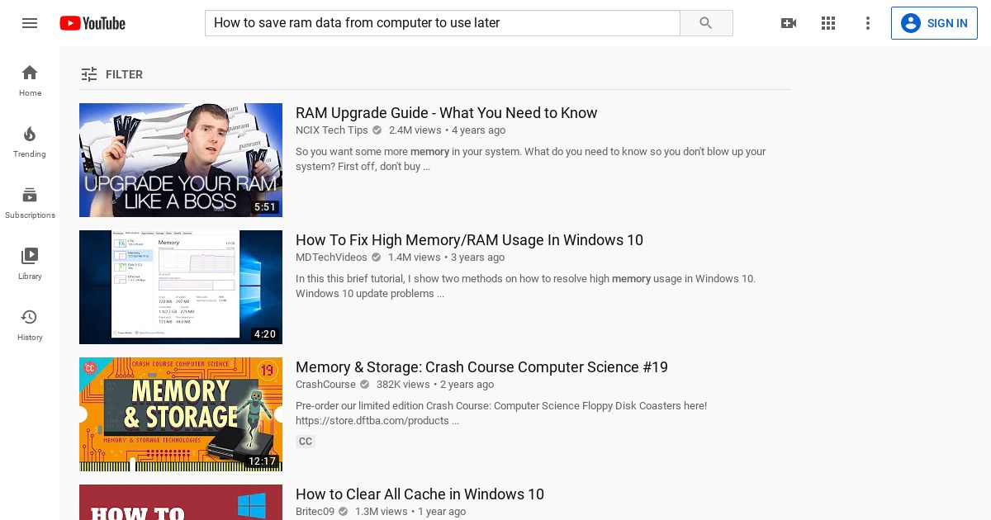Click the YouTube logo
The width and height of the screenshot is (991, 520).
click(92, 23)
